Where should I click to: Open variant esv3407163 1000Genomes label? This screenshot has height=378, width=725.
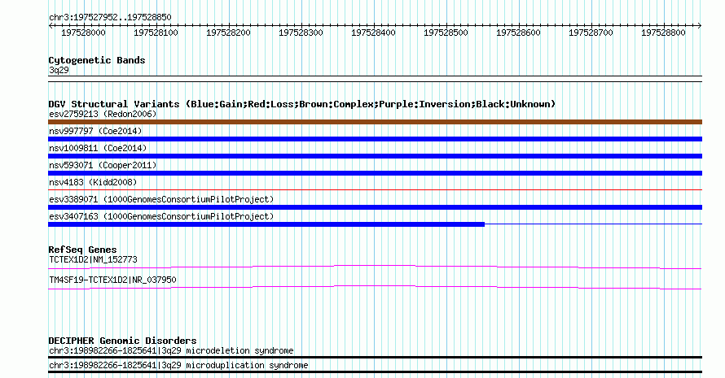(x=161, y=216)
